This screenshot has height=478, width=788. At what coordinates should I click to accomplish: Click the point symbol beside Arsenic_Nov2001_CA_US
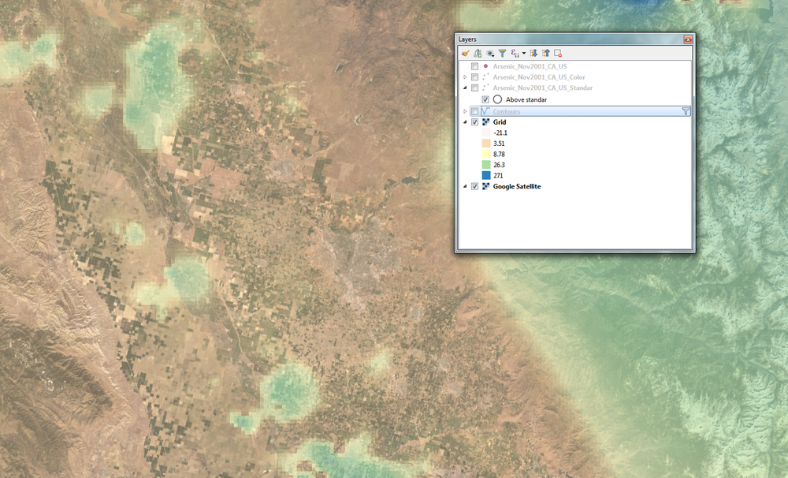point(484,65)
